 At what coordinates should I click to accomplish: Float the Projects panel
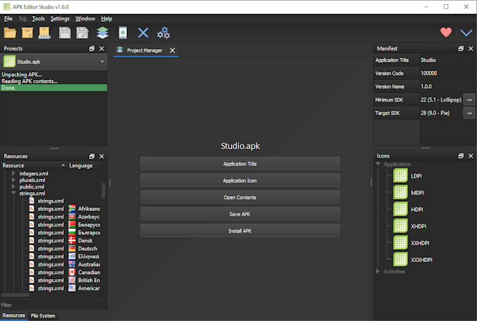[x=92, y=48]
